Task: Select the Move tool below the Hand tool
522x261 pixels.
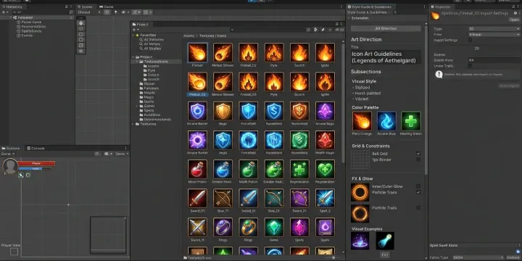Action: (81, 28)
